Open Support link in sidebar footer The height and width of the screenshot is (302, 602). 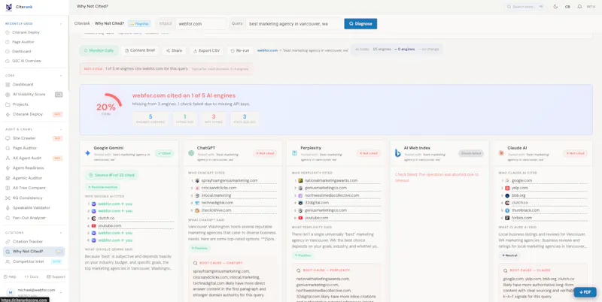click(56, 276)
